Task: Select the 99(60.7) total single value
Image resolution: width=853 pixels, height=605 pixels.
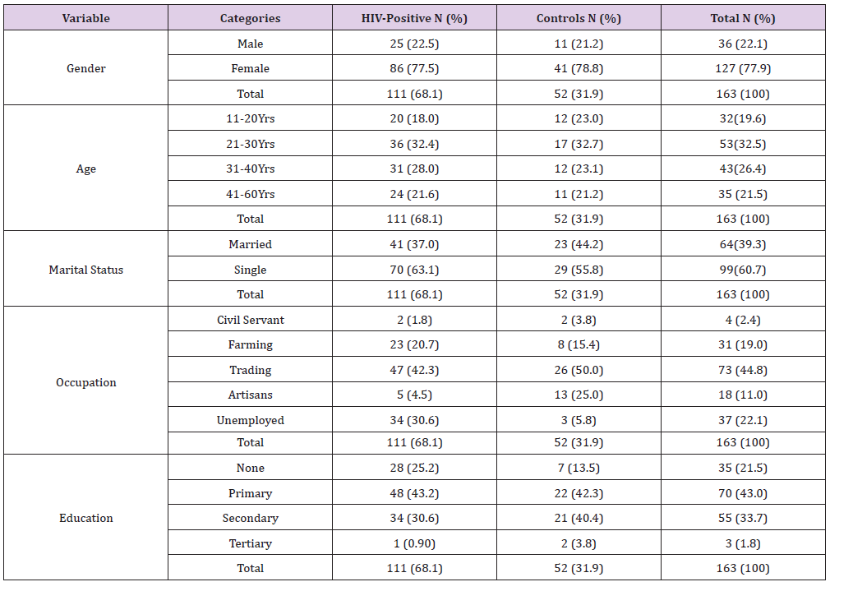Action: [x=743, y=270]
